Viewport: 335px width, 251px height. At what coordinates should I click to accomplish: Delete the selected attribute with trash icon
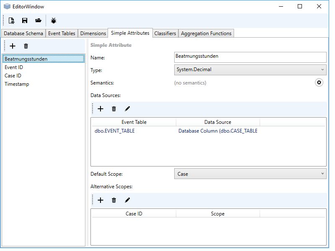tap(26, 46)
